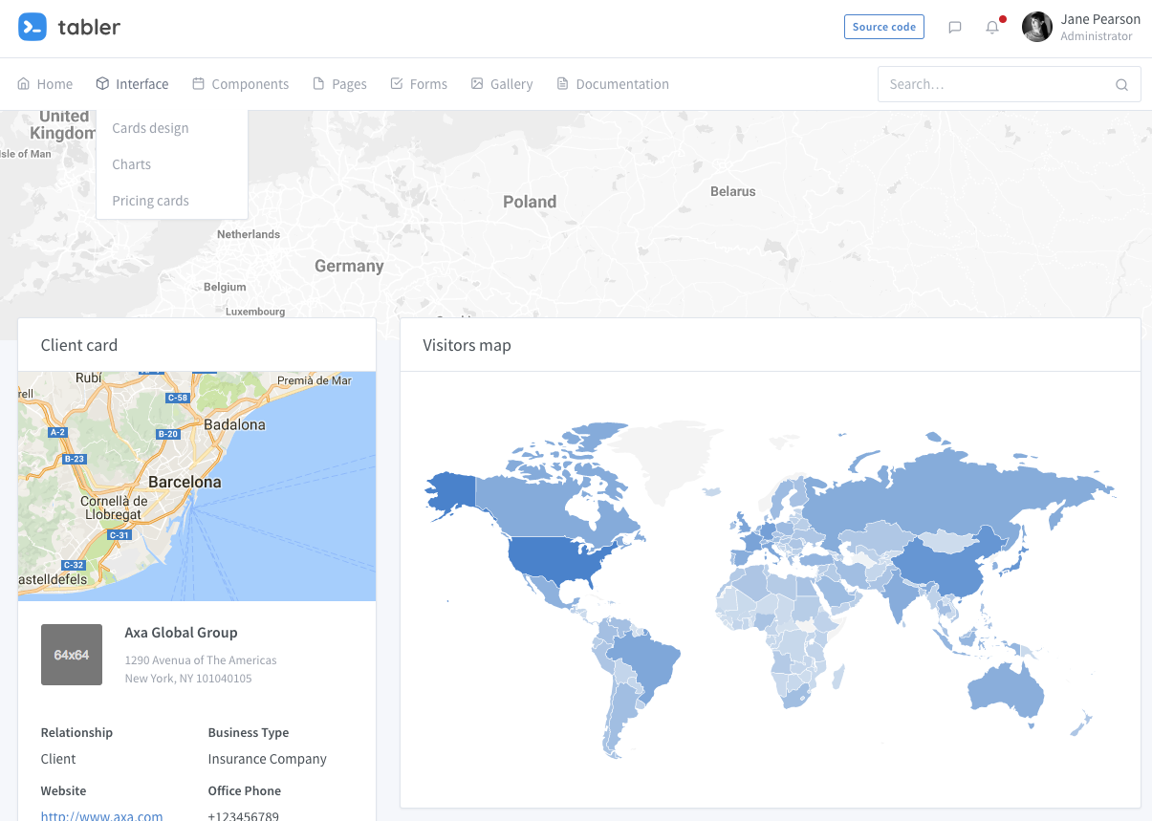Click Australia on the visitors map
Screen dimensions: 1152x821
coord(1006,690)
